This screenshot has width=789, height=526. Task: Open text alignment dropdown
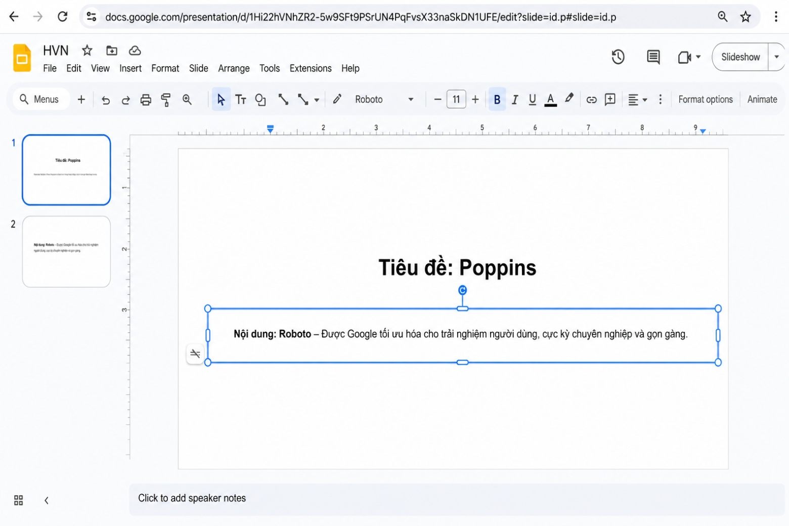[637, 100]
